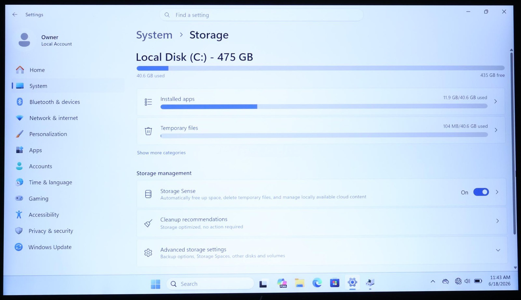Go to Home settings page
Image resolution: width=521 pixels, height=300 pixels.
(x=37, y=70)
